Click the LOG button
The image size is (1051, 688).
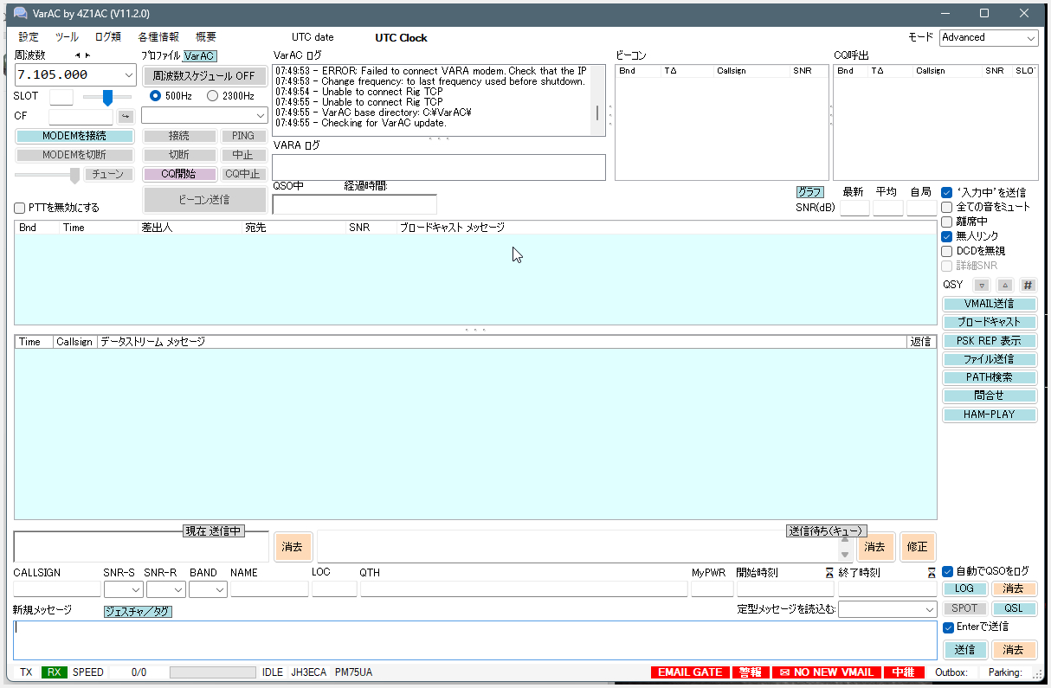[964, 588]
